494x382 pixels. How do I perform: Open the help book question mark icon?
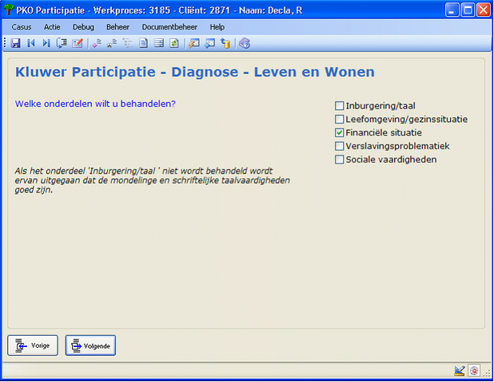coord(245,43)
